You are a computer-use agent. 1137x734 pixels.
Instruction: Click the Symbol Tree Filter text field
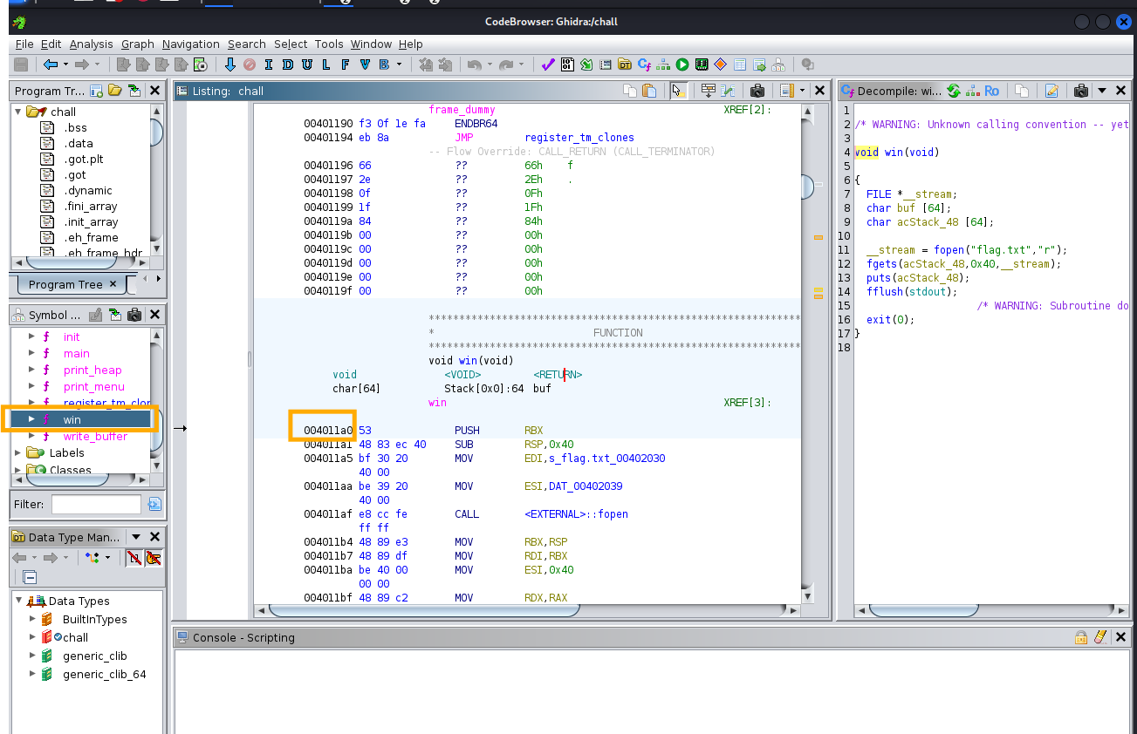click(x=96, y=504)
